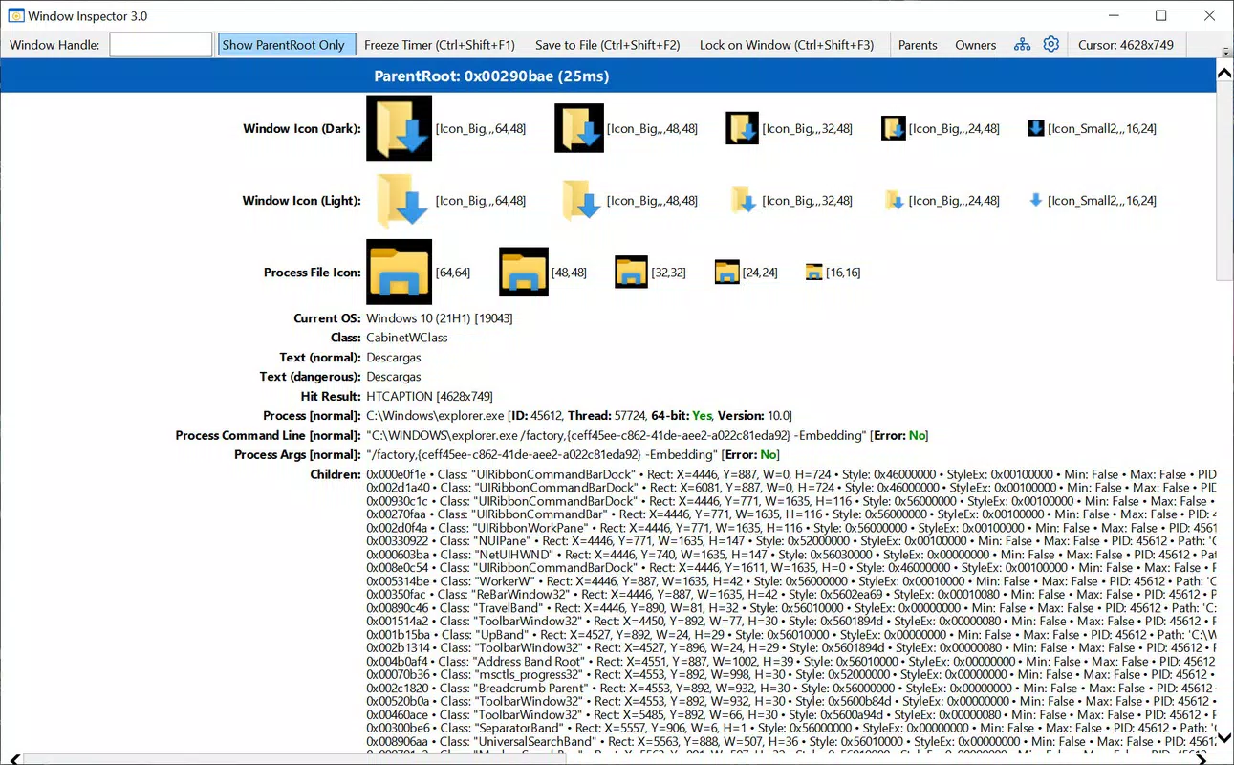Open the Parents list

click(918, 44)
